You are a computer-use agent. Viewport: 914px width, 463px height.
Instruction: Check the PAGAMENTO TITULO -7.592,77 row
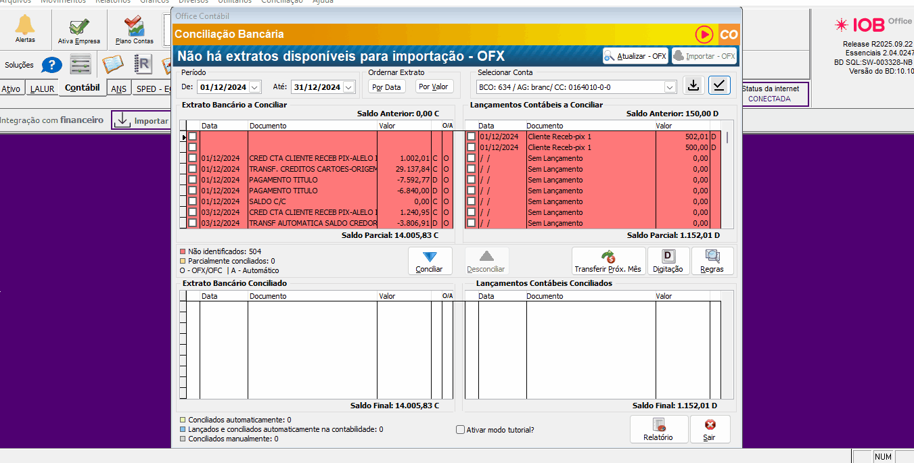pos(193,180)
